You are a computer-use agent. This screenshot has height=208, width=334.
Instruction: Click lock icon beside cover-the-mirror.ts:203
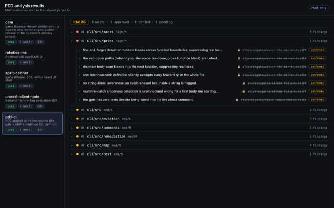[239, 75]
